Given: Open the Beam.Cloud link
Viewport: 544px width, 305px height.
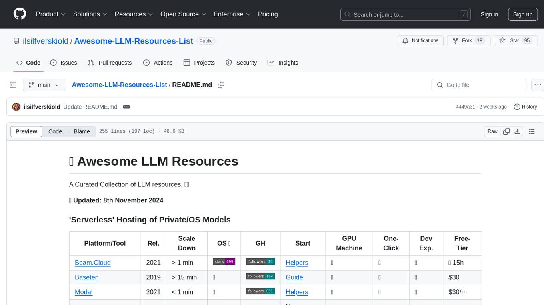Looking at the screenshot, I should (x=93, y=263).
